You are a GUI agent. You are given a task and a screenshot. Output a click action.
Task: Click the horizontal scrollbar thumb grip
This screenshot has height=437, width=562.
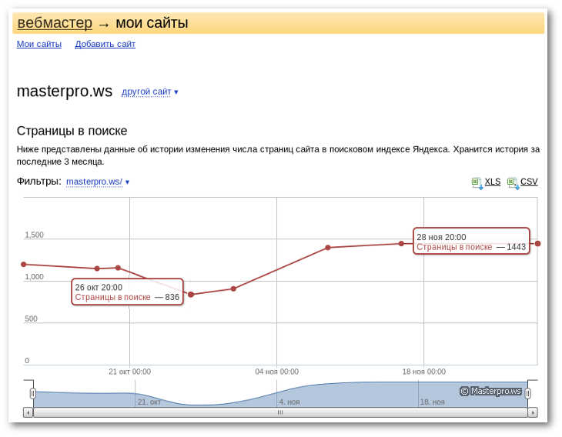point(280,412)
